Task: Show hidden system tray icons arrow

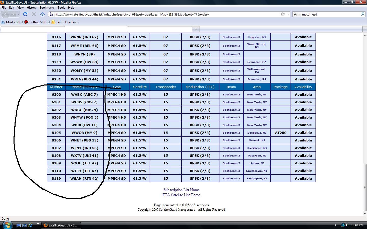Action: point(335,225)
